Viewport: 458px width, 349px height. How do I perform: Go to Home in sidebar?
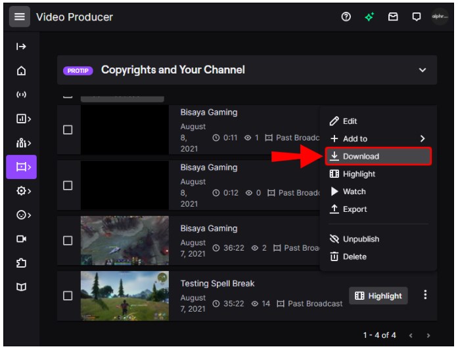tap(21, 71)
